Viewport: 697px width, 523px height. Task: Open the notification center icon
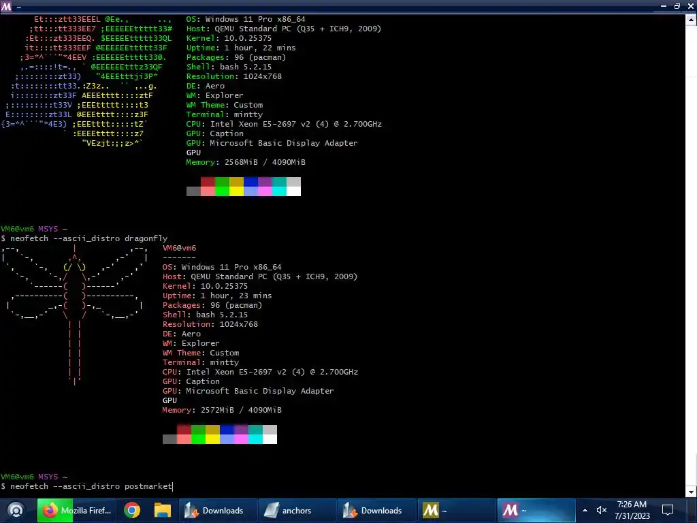point(668,511)
